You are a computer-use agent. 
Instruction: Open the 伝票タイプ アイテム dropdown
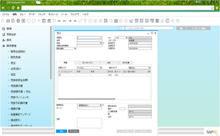pyautogui.click(x=89, y=68)
